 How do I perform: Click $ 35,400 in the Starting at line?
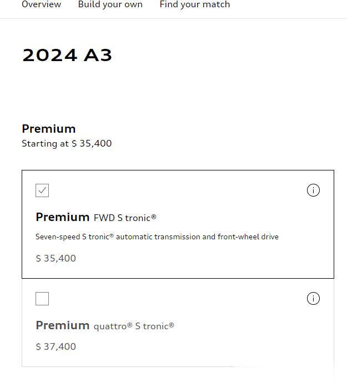92,143
